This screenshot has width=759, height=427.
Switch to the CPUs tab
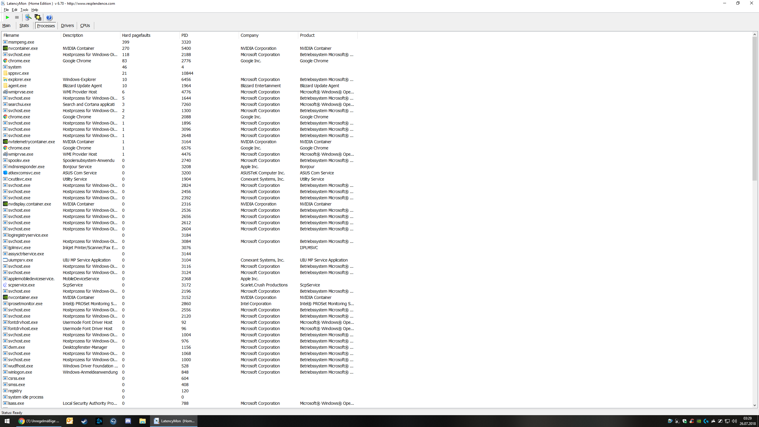click(85, 26)
